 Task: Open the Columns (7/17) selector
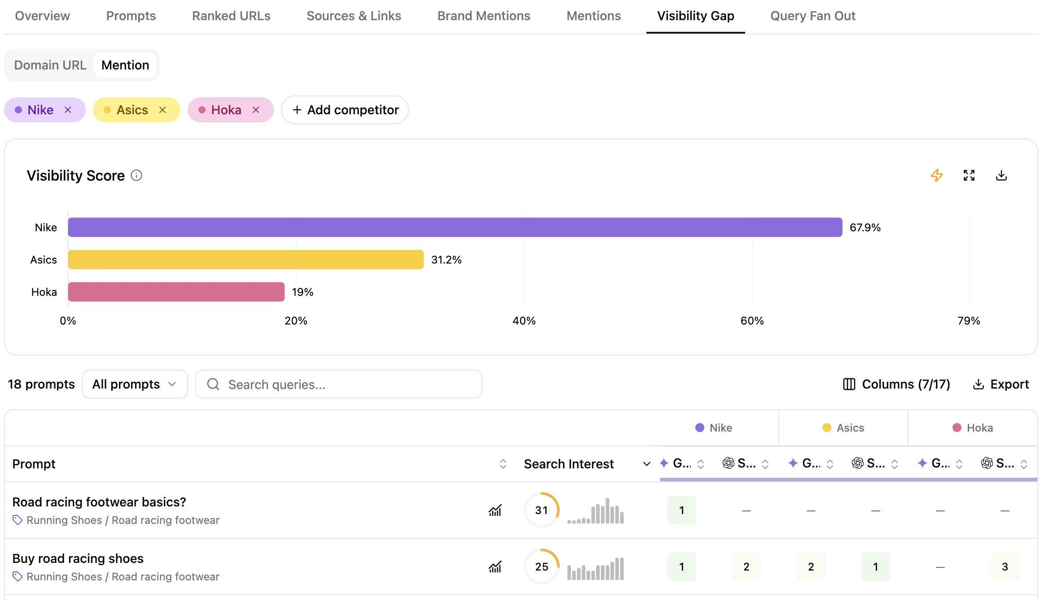pyautogui.click(x=896, y=384)
